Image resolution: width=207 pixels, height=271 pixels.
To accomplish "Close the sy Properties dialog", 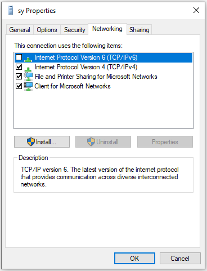I will 196,10.
